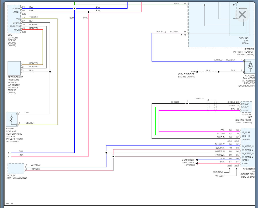Click the 'PDPRESS' pin label in ECM
This screenshot has width=258, height=208.
[15, 26]
